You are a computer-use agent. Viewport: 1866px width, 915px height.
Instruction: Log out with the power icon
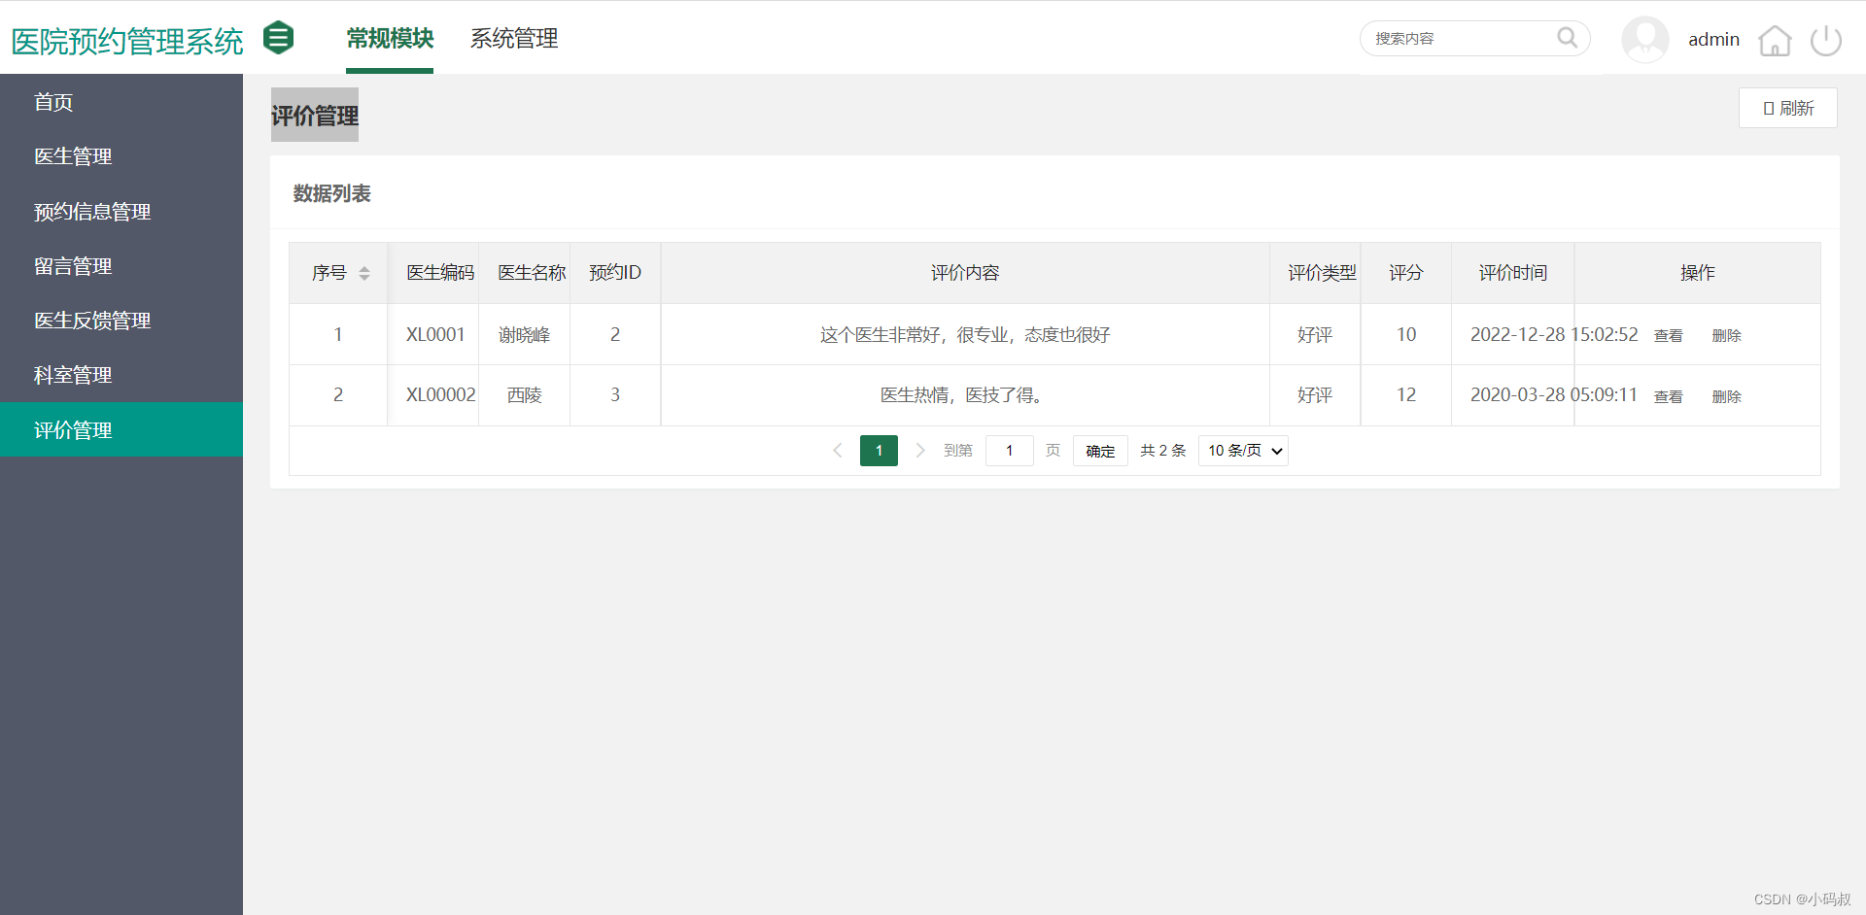pyautogui.click(x=1826, y=40)
